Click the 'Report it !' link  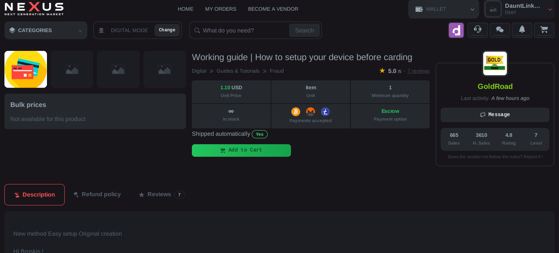click(533, 157)
